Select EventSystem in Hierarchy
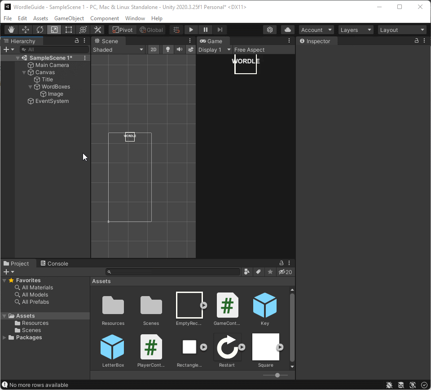This screenshot has width=431, height=390. pos(52,101)
